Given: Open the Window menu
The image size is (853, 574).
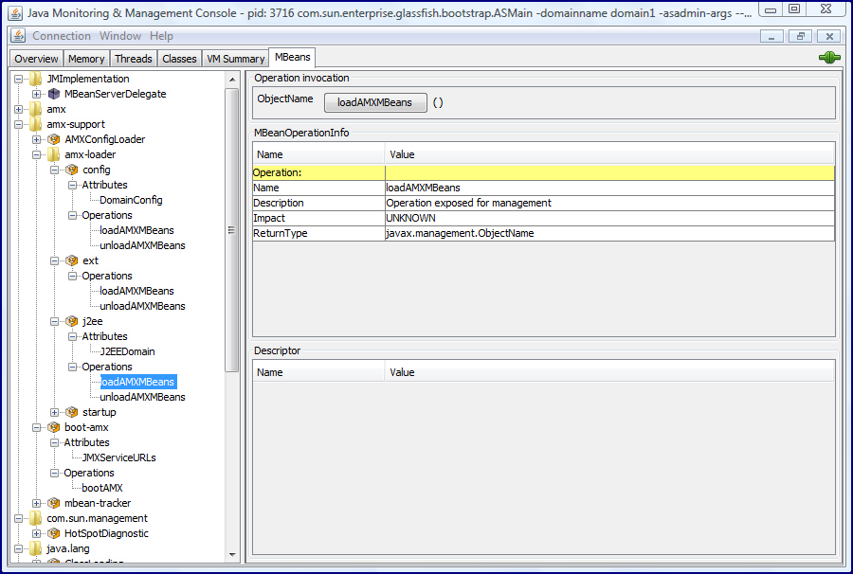Looking at the screenshot, I should click(120, 36).
